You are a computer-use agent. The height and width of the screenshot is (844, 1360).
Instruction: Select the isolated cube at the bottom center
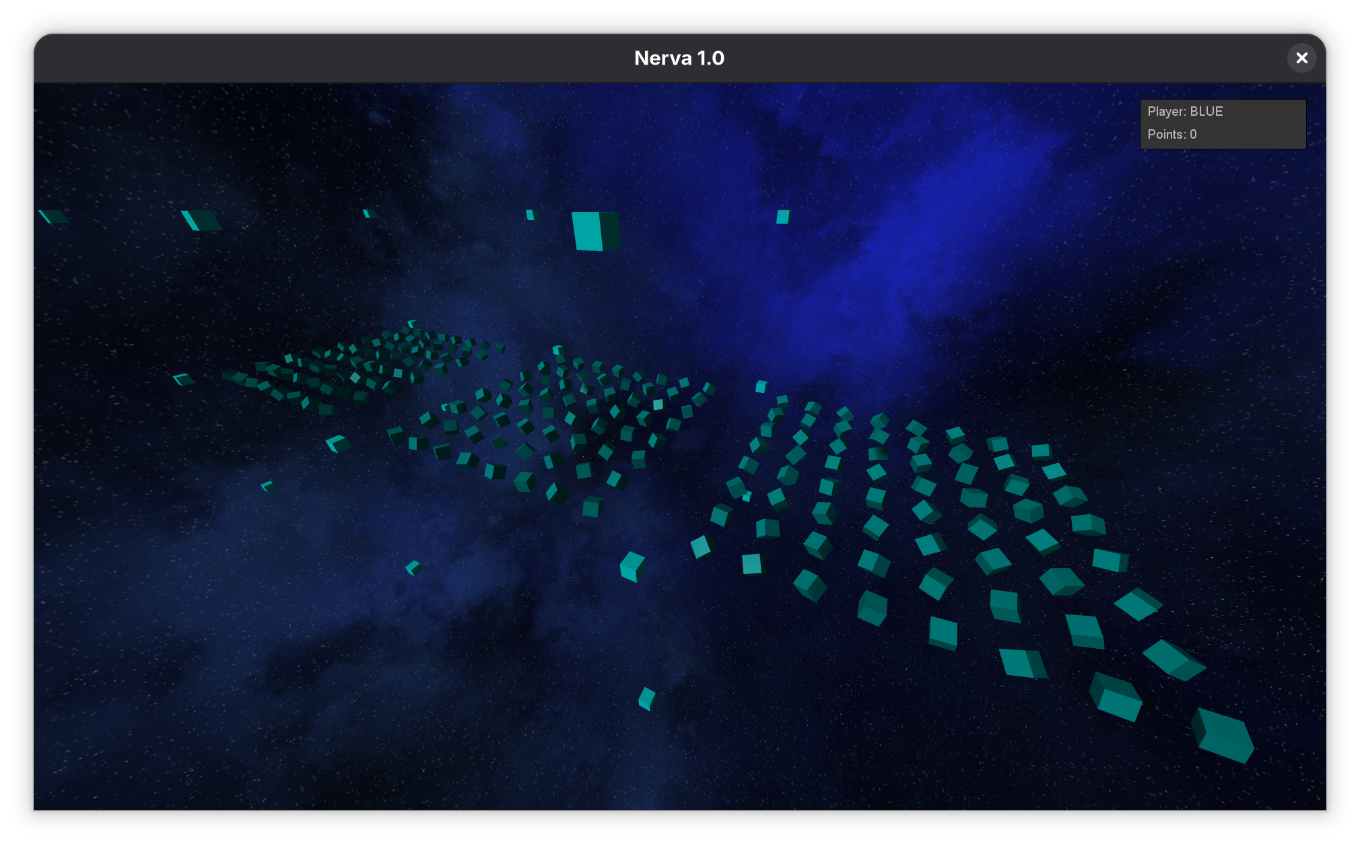click(646, 699)
